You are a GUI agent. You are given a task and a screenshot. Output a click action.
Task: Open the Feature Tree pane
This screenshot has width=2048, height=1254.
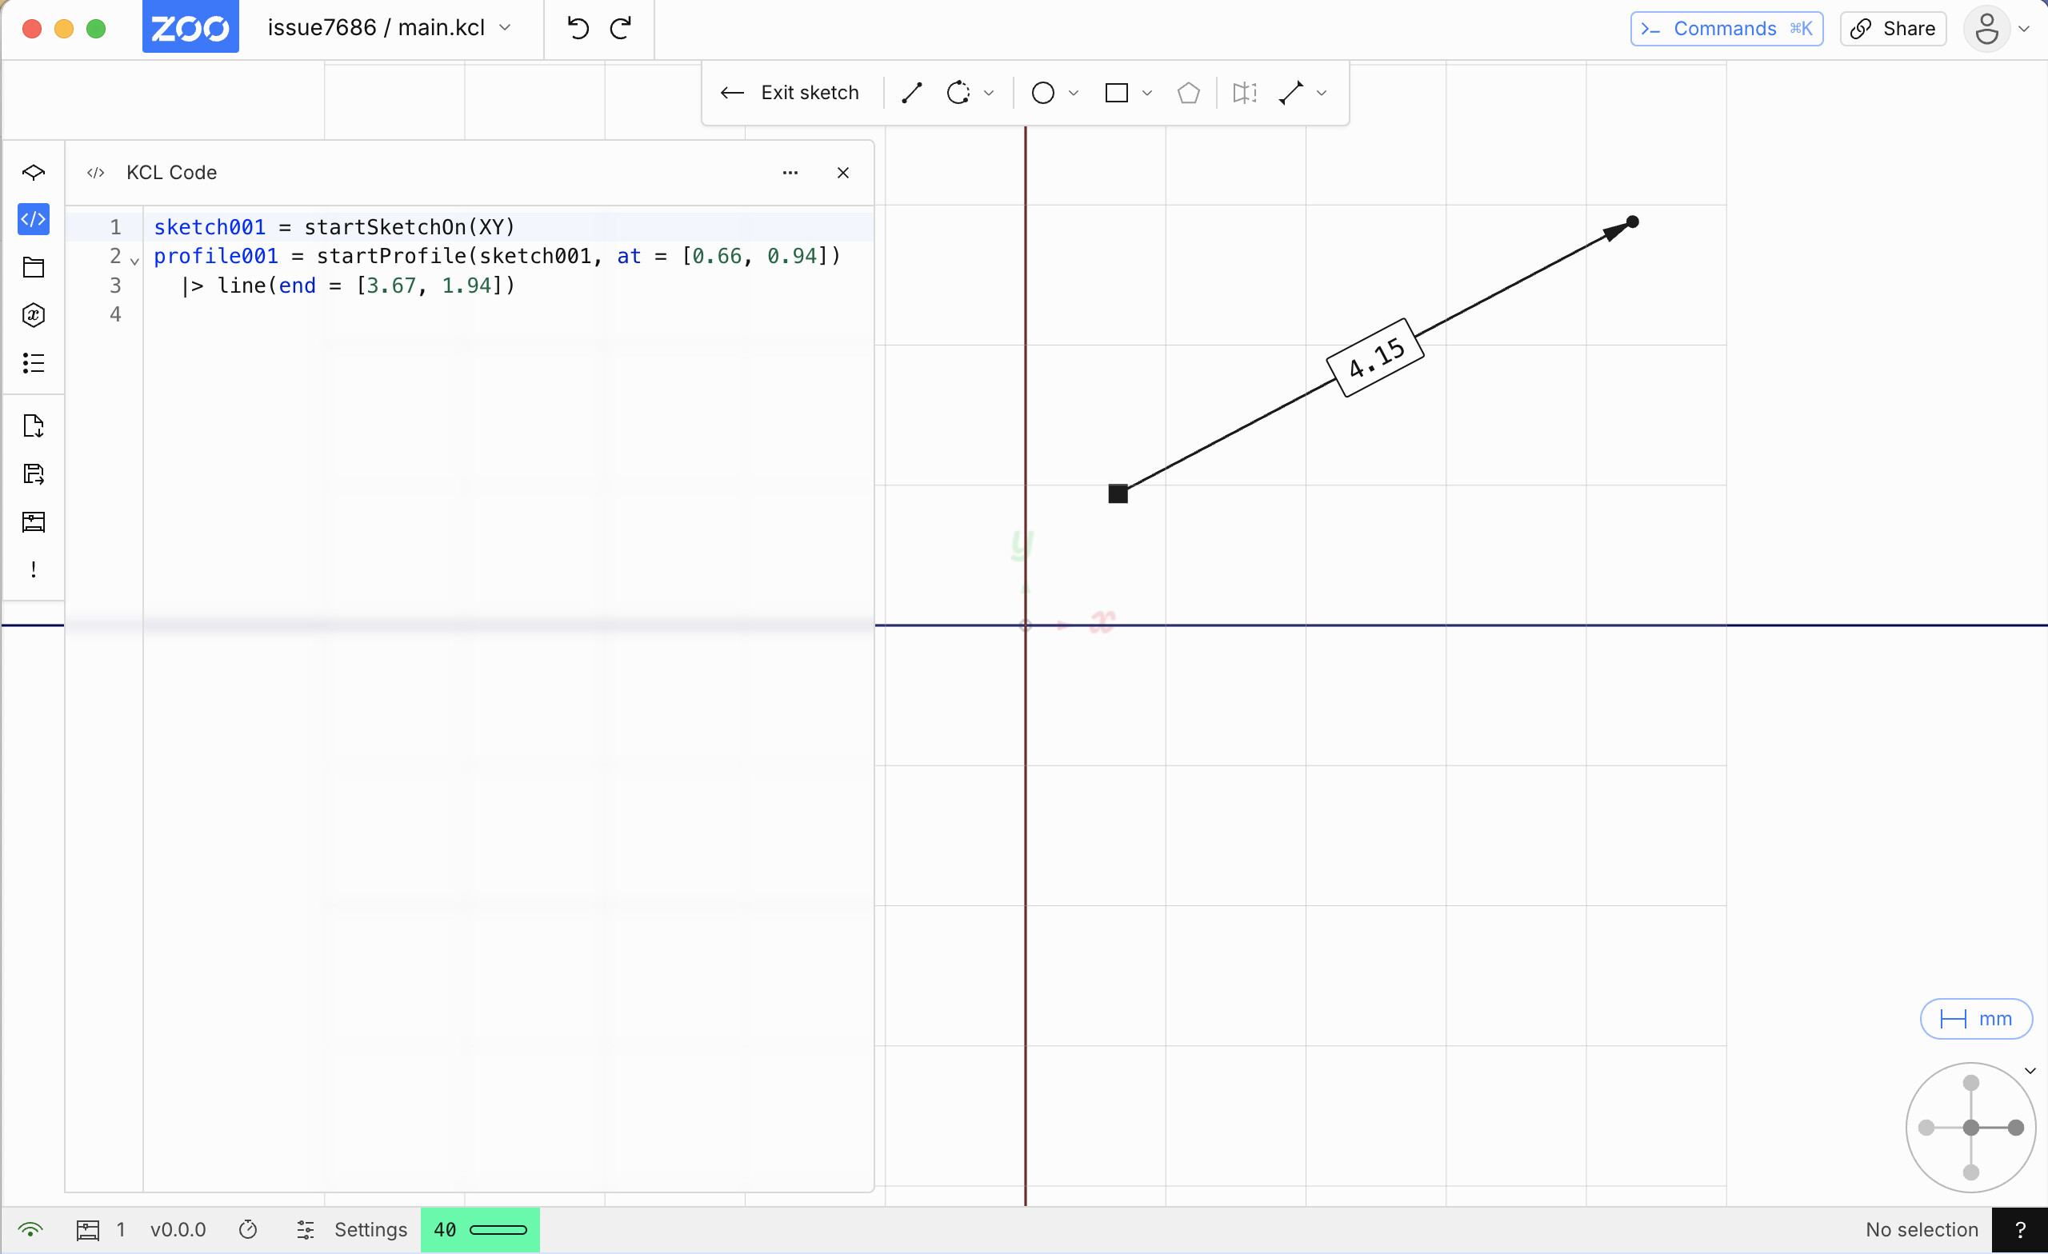click(34, 172)
